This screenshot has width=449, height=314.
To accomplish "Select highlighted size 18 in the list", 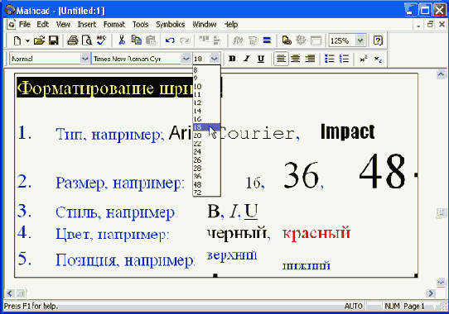I will [x=206, y=127].
